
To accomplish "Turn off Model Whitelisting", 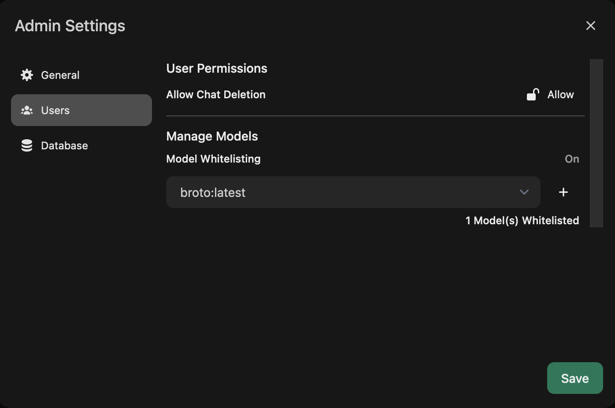I will [572, 159].
